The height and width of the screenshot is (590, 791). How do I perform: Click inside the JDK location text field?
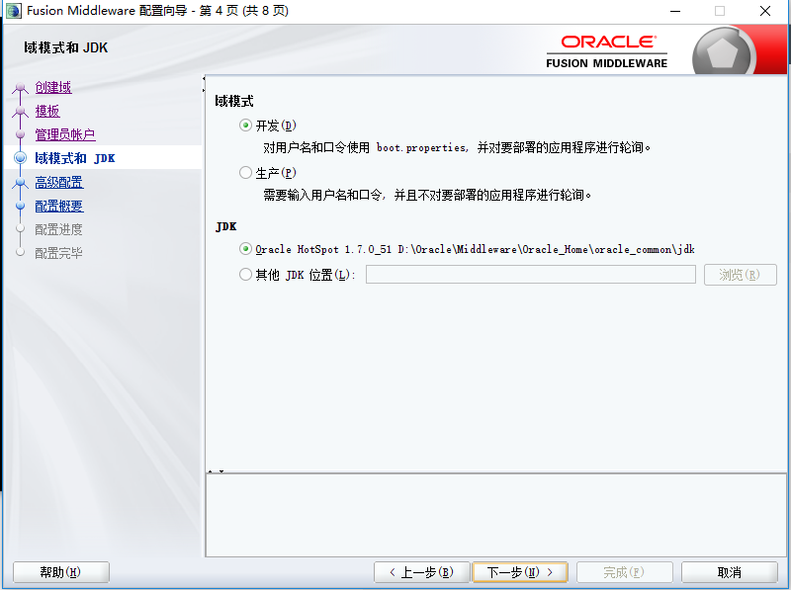pos(531,274)
